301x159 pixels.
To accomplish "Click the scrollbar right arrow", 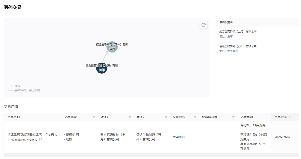I will coord(297,155).
